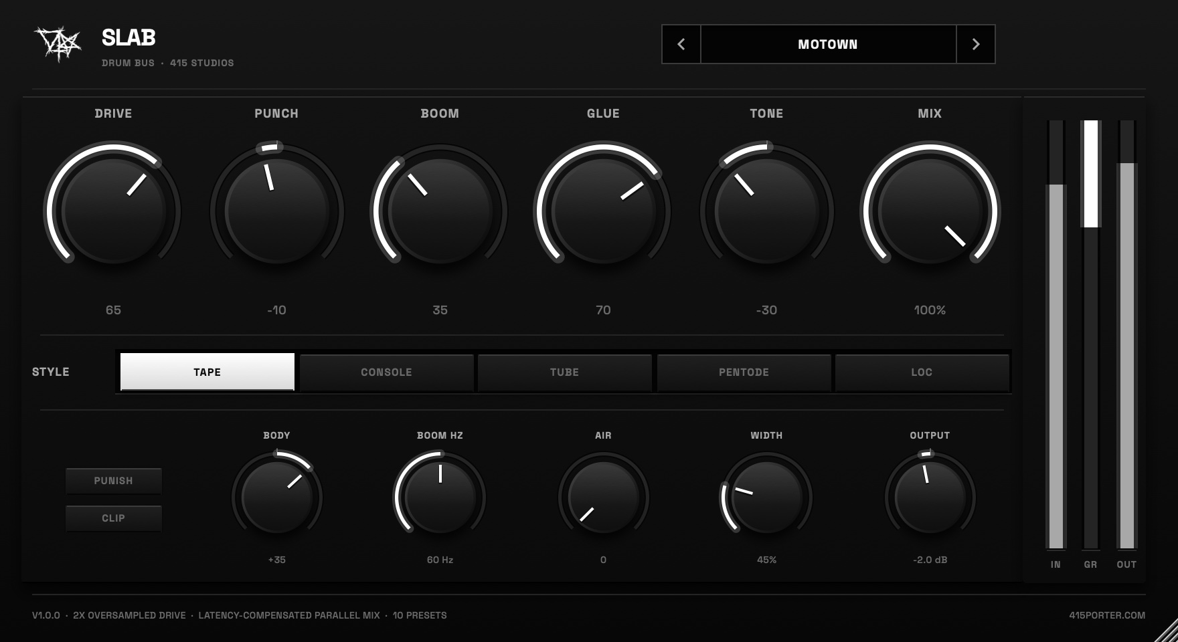Click the SLAB spiky logo icon
The image size is (1178, 642).
pos(58,44)
